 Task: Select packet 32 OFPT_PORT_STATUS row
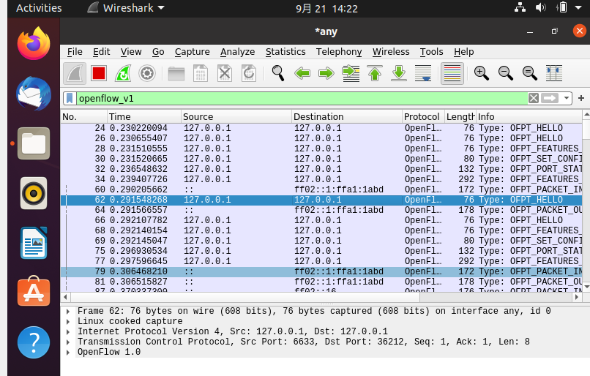[321, 169]
